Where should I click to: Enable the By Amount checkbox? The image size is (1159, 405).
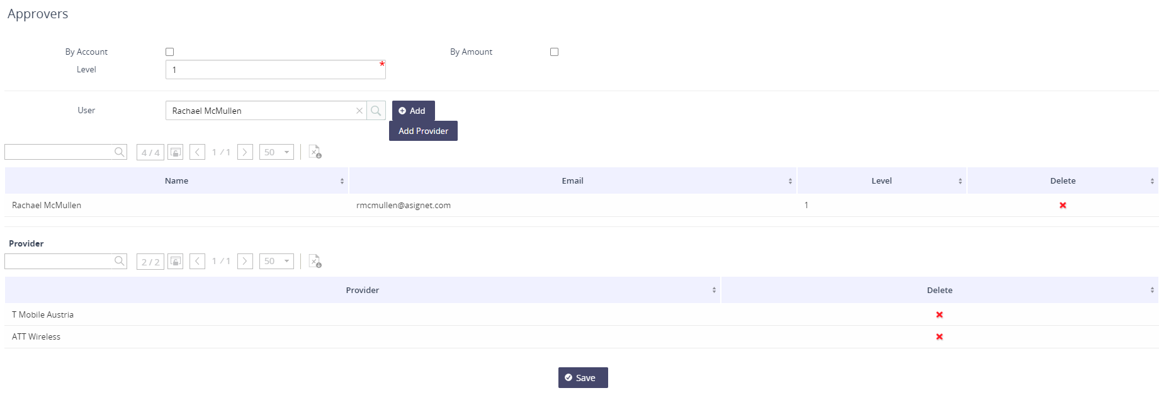pyautogui.click(x=554, y=52)
